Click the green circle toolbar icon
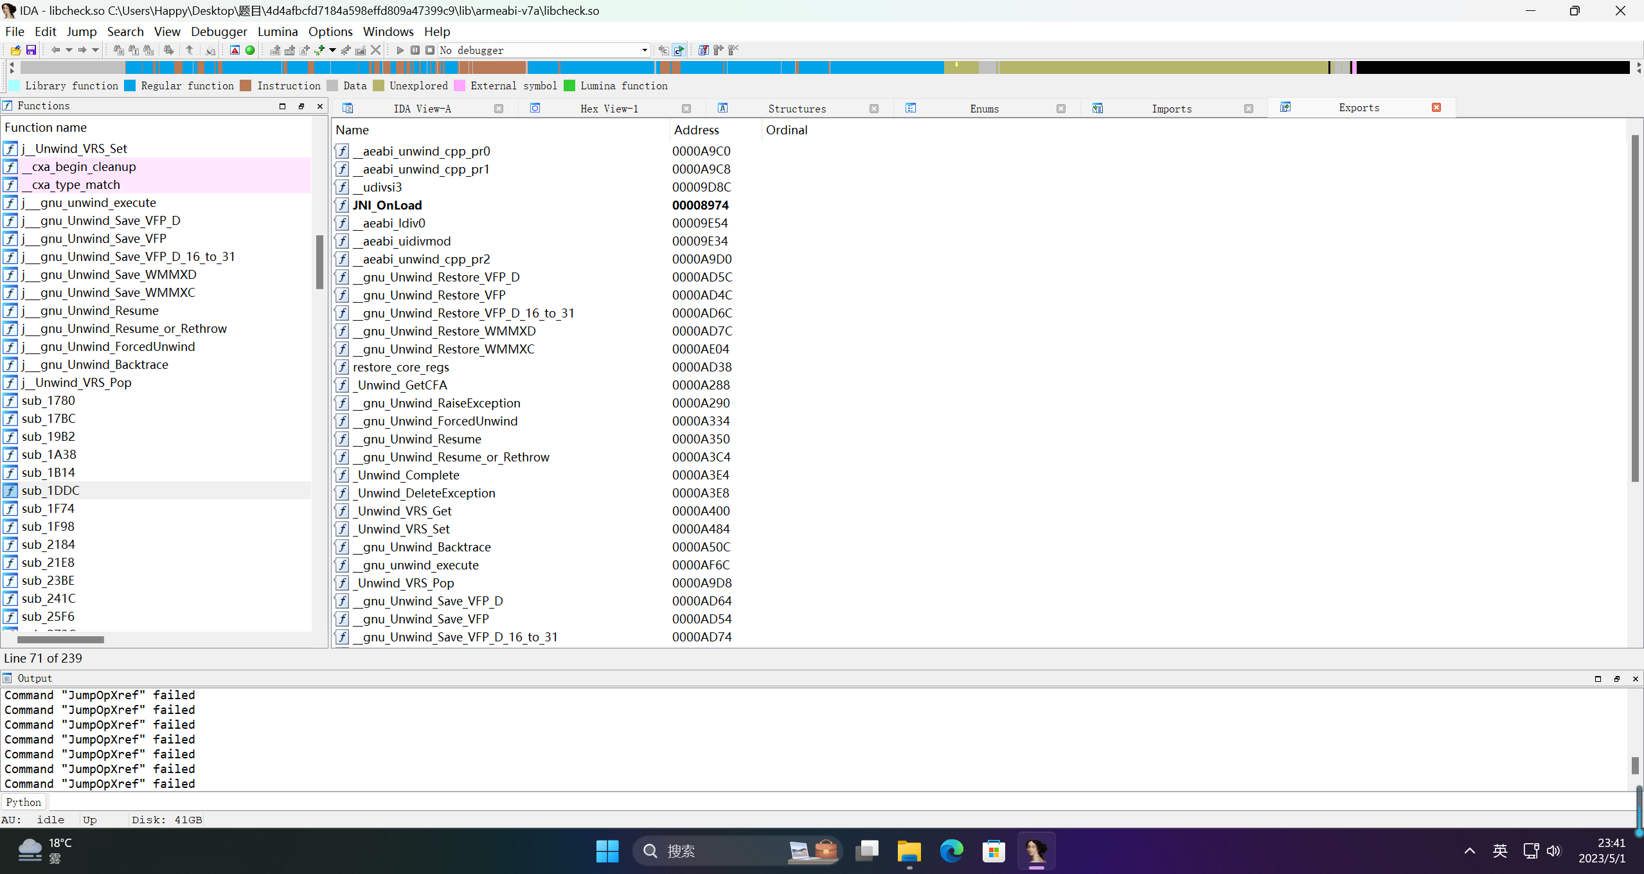Viewport: 1644px width, 874px height. coord(250,50)
